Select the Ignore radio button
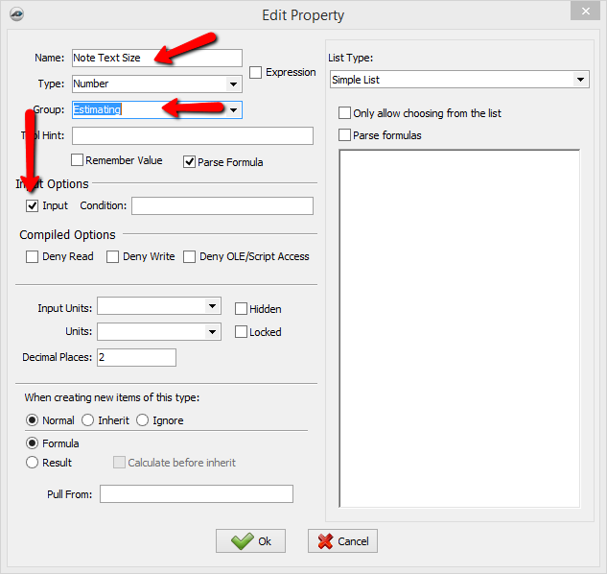Viewport: 607px width, 574px height. [x=142, y=420]
